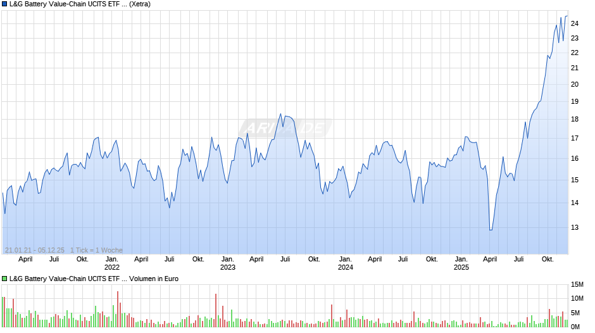The width and height of the screenshot is (595, 333).
Task: Click the price axis label 21
Action: 575,68
